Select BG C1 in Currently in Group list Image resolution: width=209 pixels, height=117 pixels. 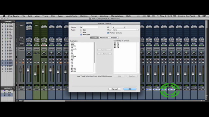click(116, 43)
